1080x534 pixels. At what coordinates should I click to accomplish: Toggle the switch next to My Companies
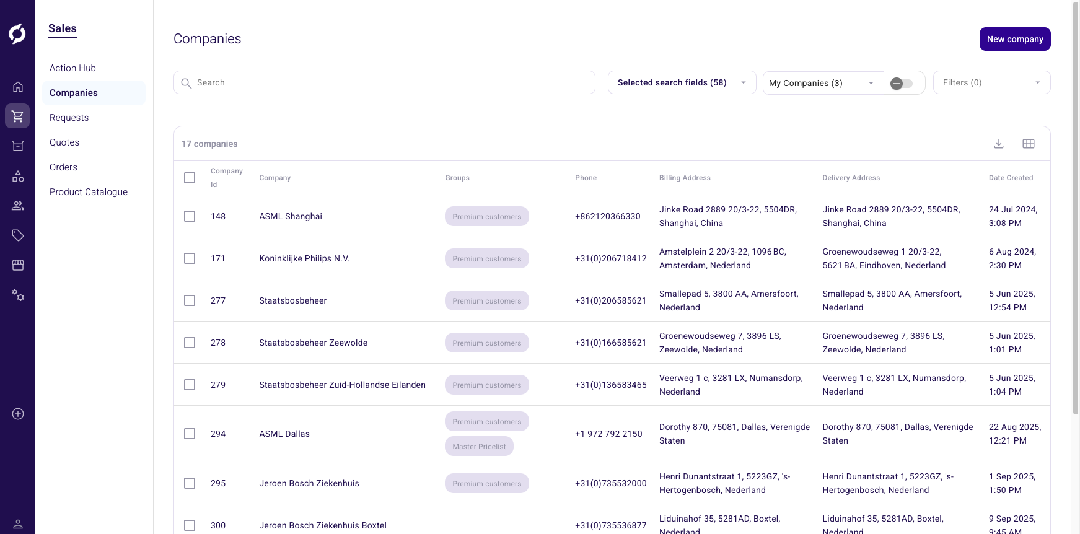902,84
